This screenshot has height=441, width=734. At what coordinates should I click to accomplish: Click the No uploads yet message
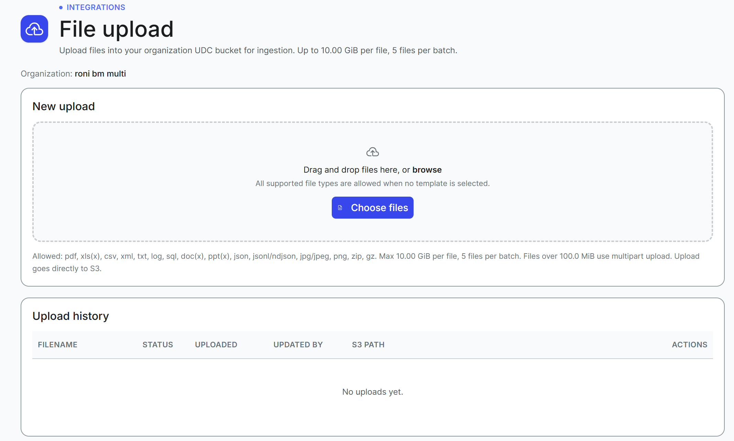373,392
